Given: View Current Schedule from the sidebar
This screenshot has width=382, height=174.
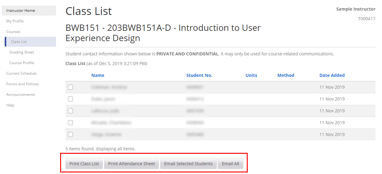Looking at the screenshot, I should point(21,73).
